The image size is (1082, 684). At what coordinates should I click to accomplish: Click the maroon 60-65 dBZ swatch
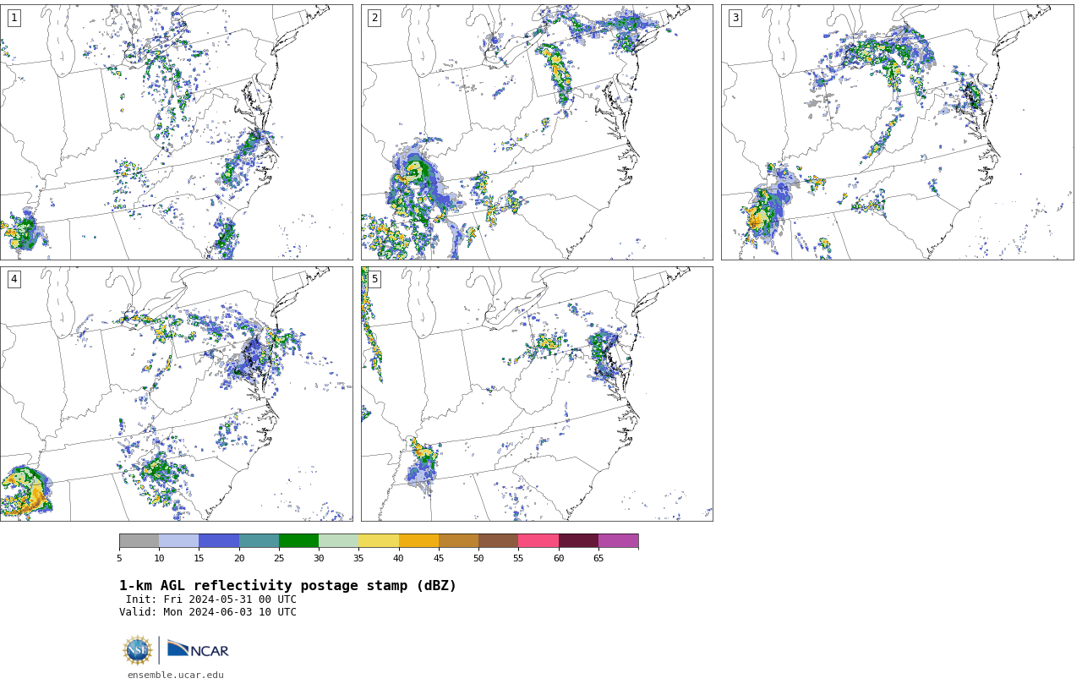point(578,541)
